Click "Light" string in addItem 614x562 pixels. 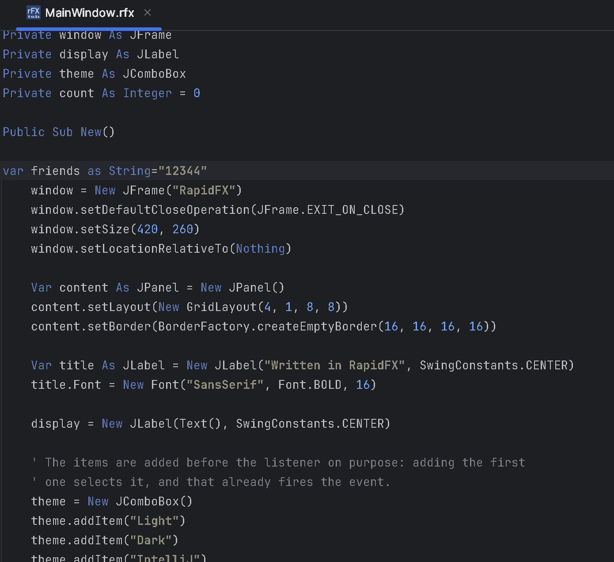[155, 521]
